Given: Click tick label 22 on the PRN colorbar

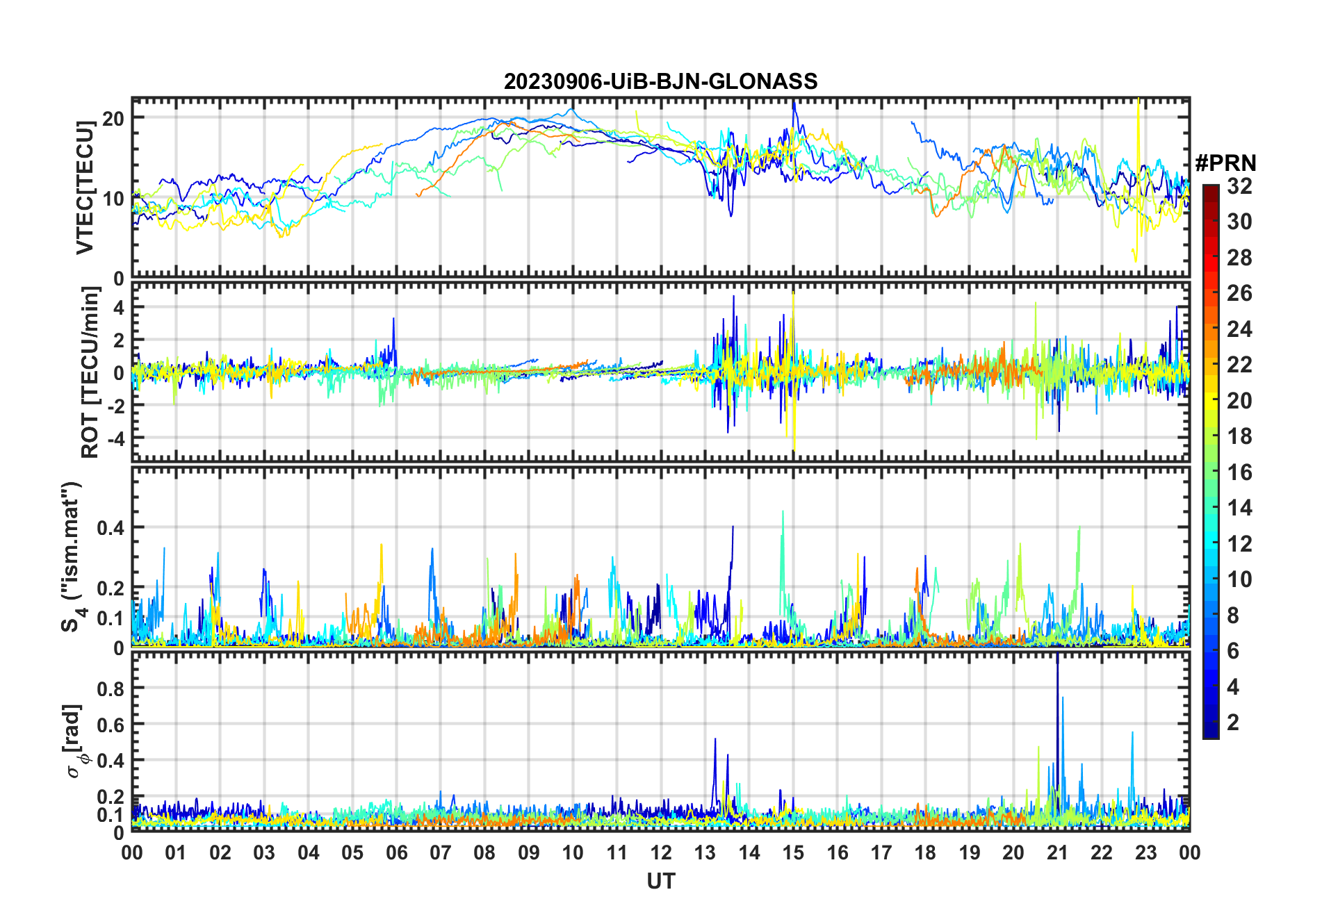Looking at the screenshot, I should point(1239,365).
